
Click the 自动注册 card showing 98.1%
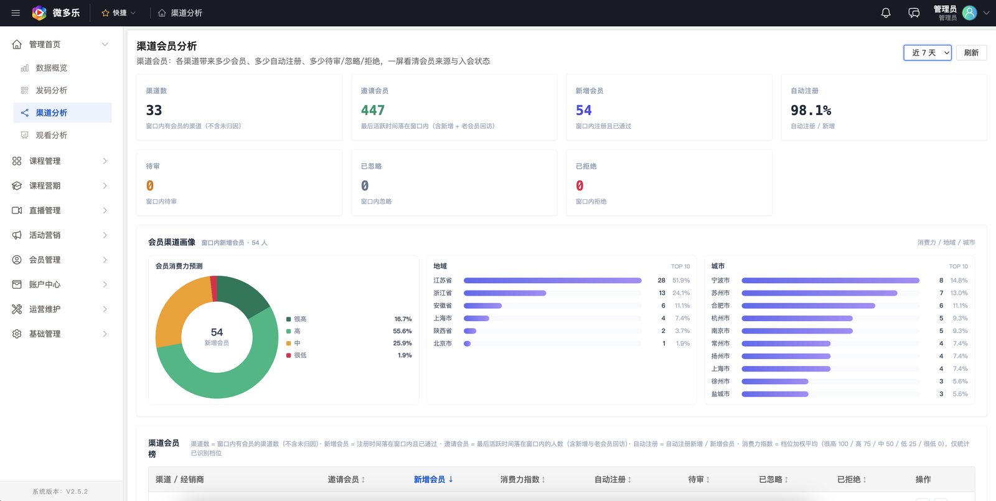click(884, 108)
